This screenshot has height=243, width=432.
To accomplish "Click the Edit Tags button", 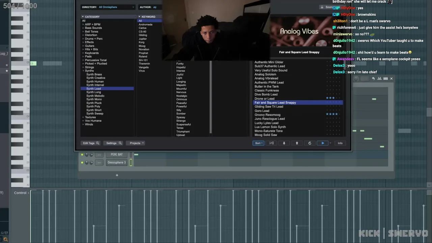I will point(91,143).
